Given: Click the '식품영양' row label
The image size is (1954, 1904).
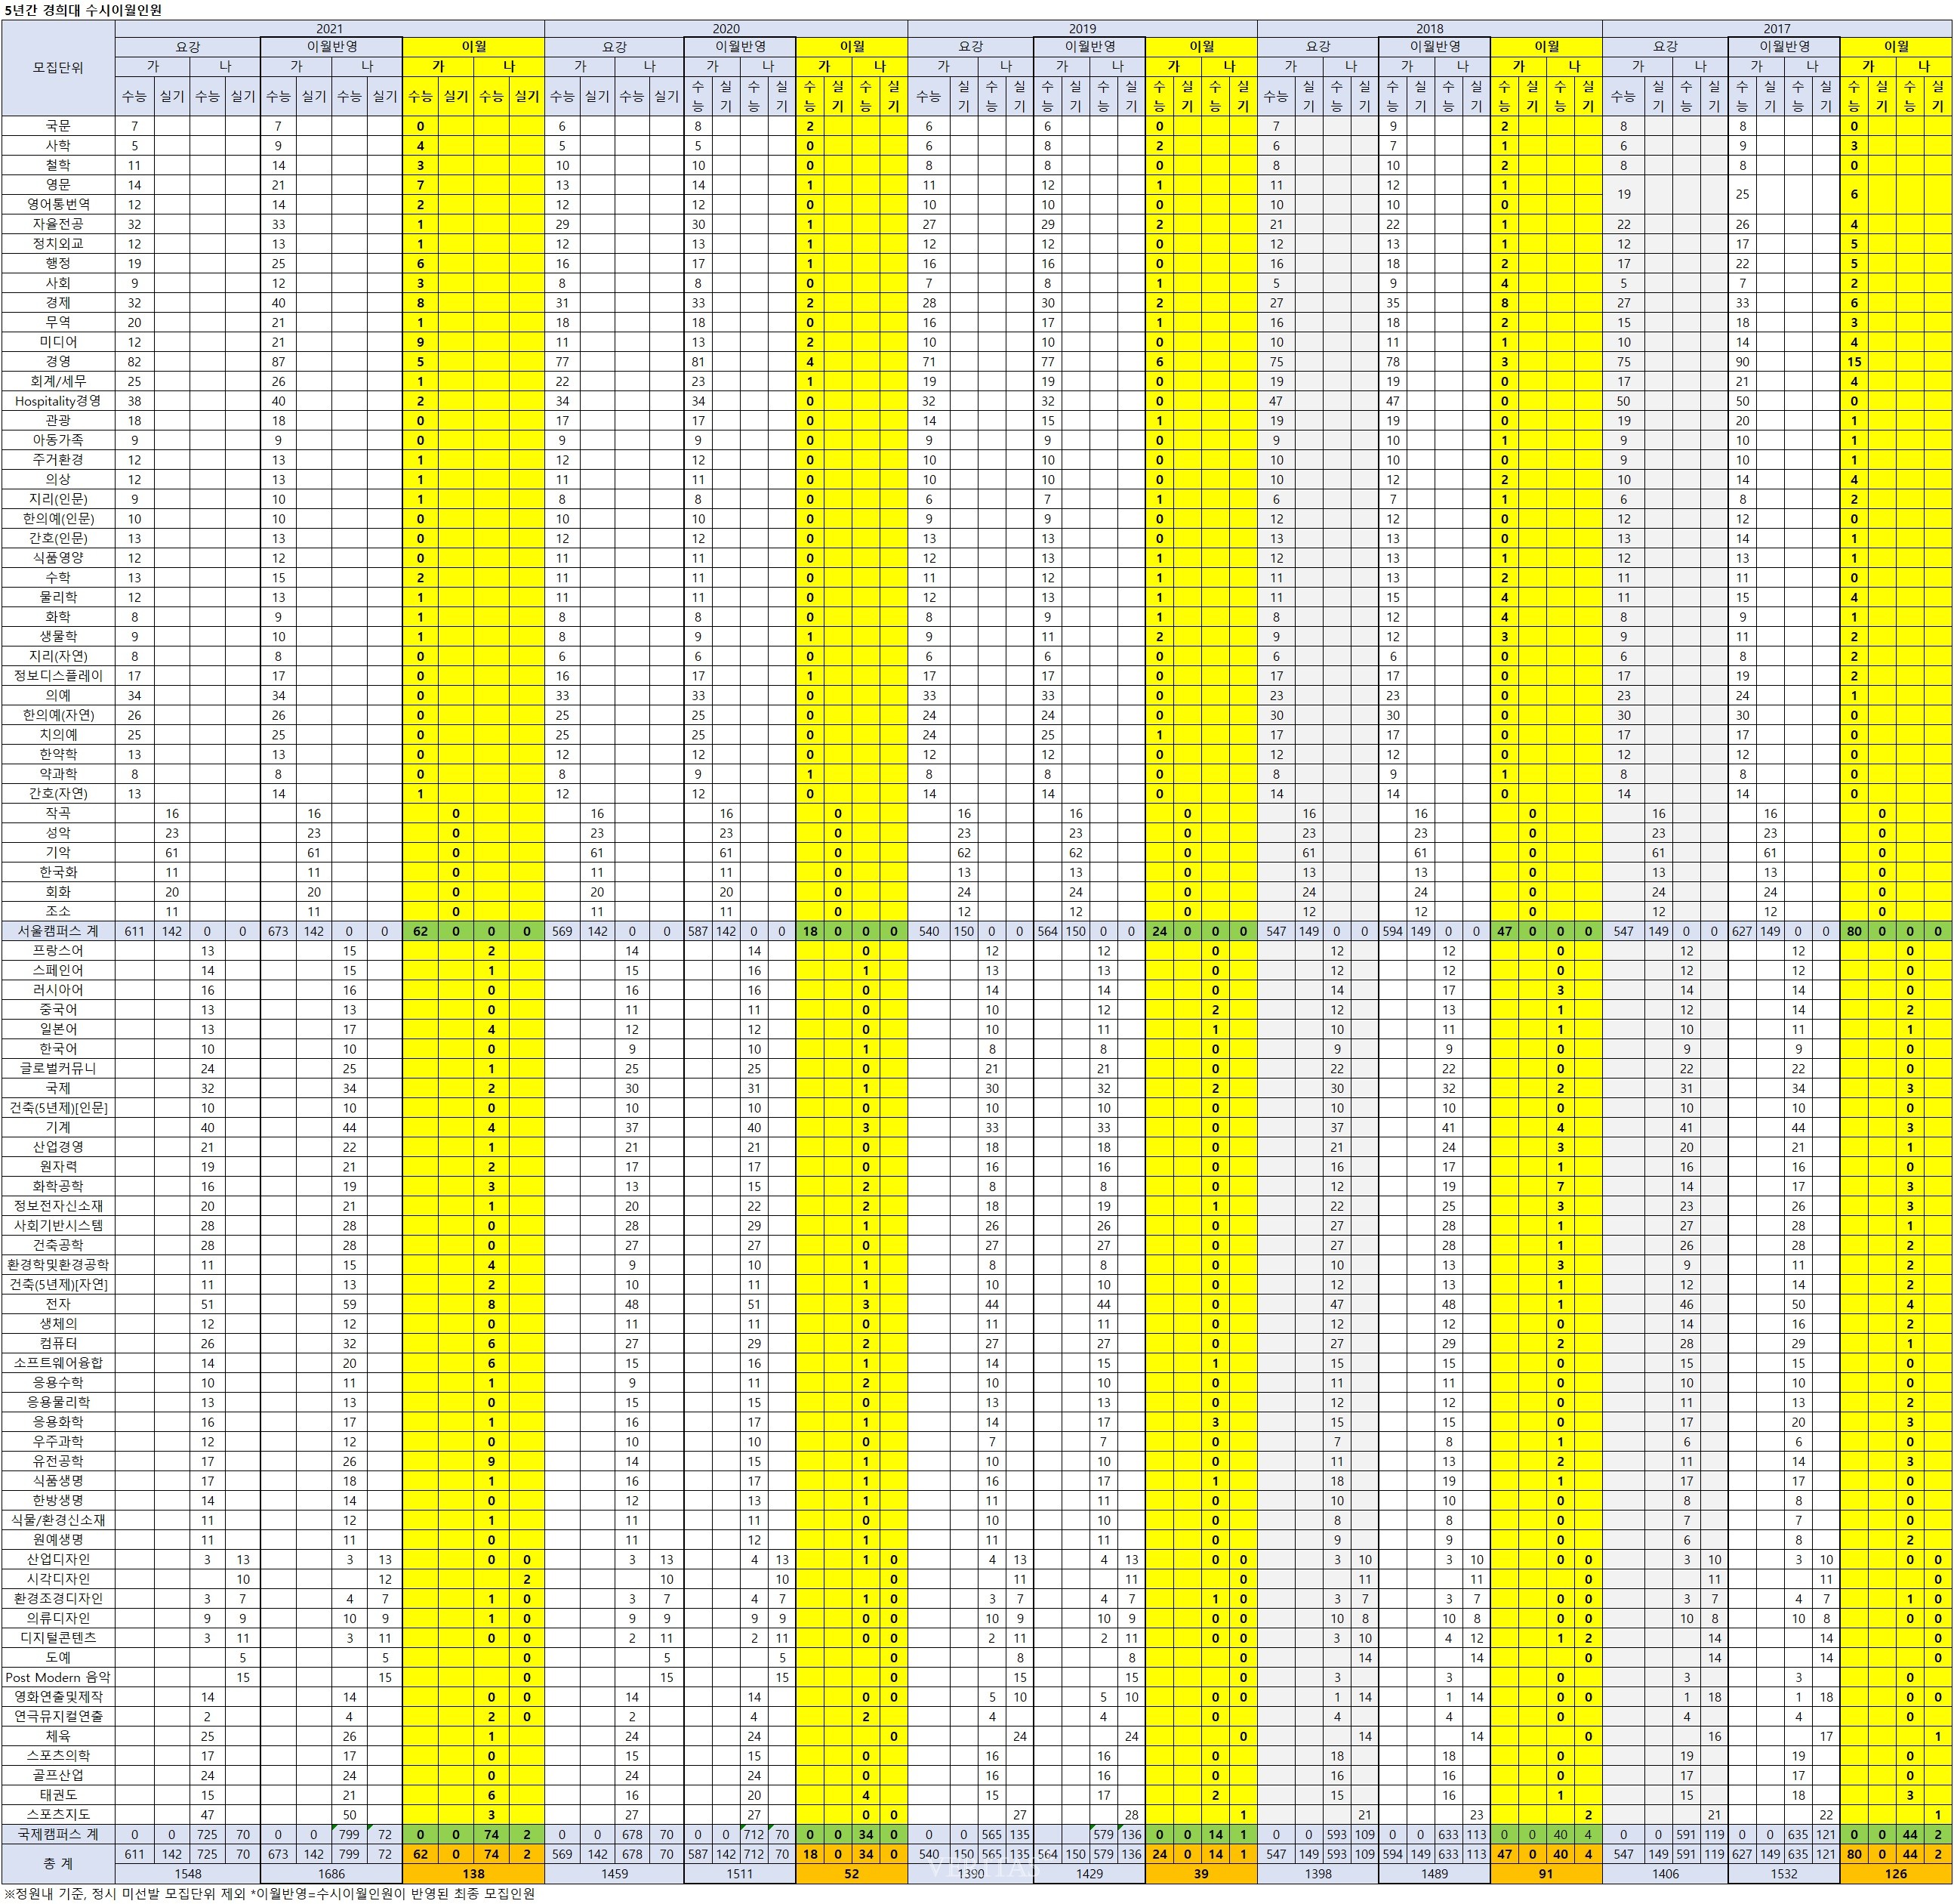Looking at the screenshot, I should tap(58, 558).
